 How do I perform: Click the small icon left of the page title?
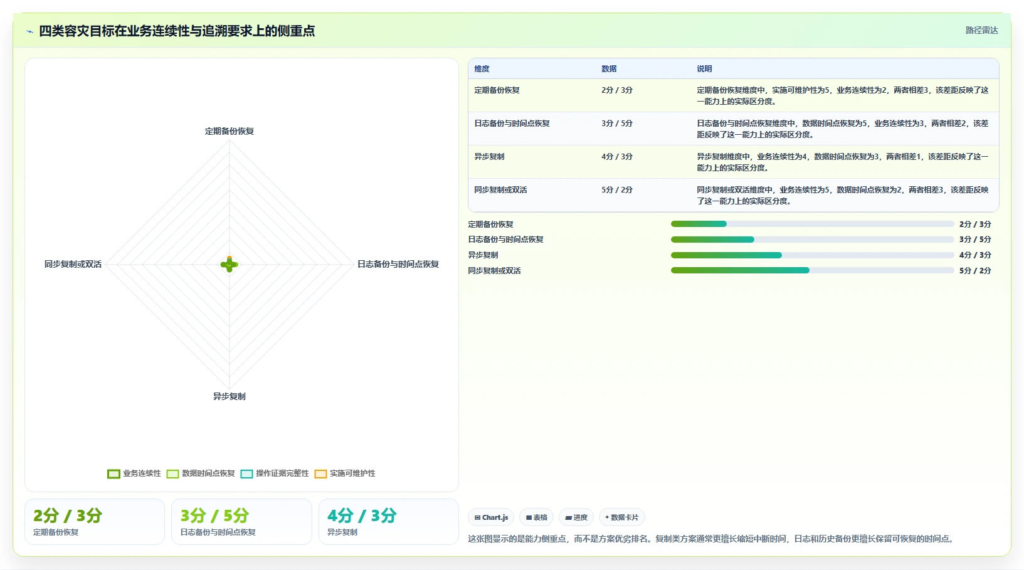tap(29, 31)
